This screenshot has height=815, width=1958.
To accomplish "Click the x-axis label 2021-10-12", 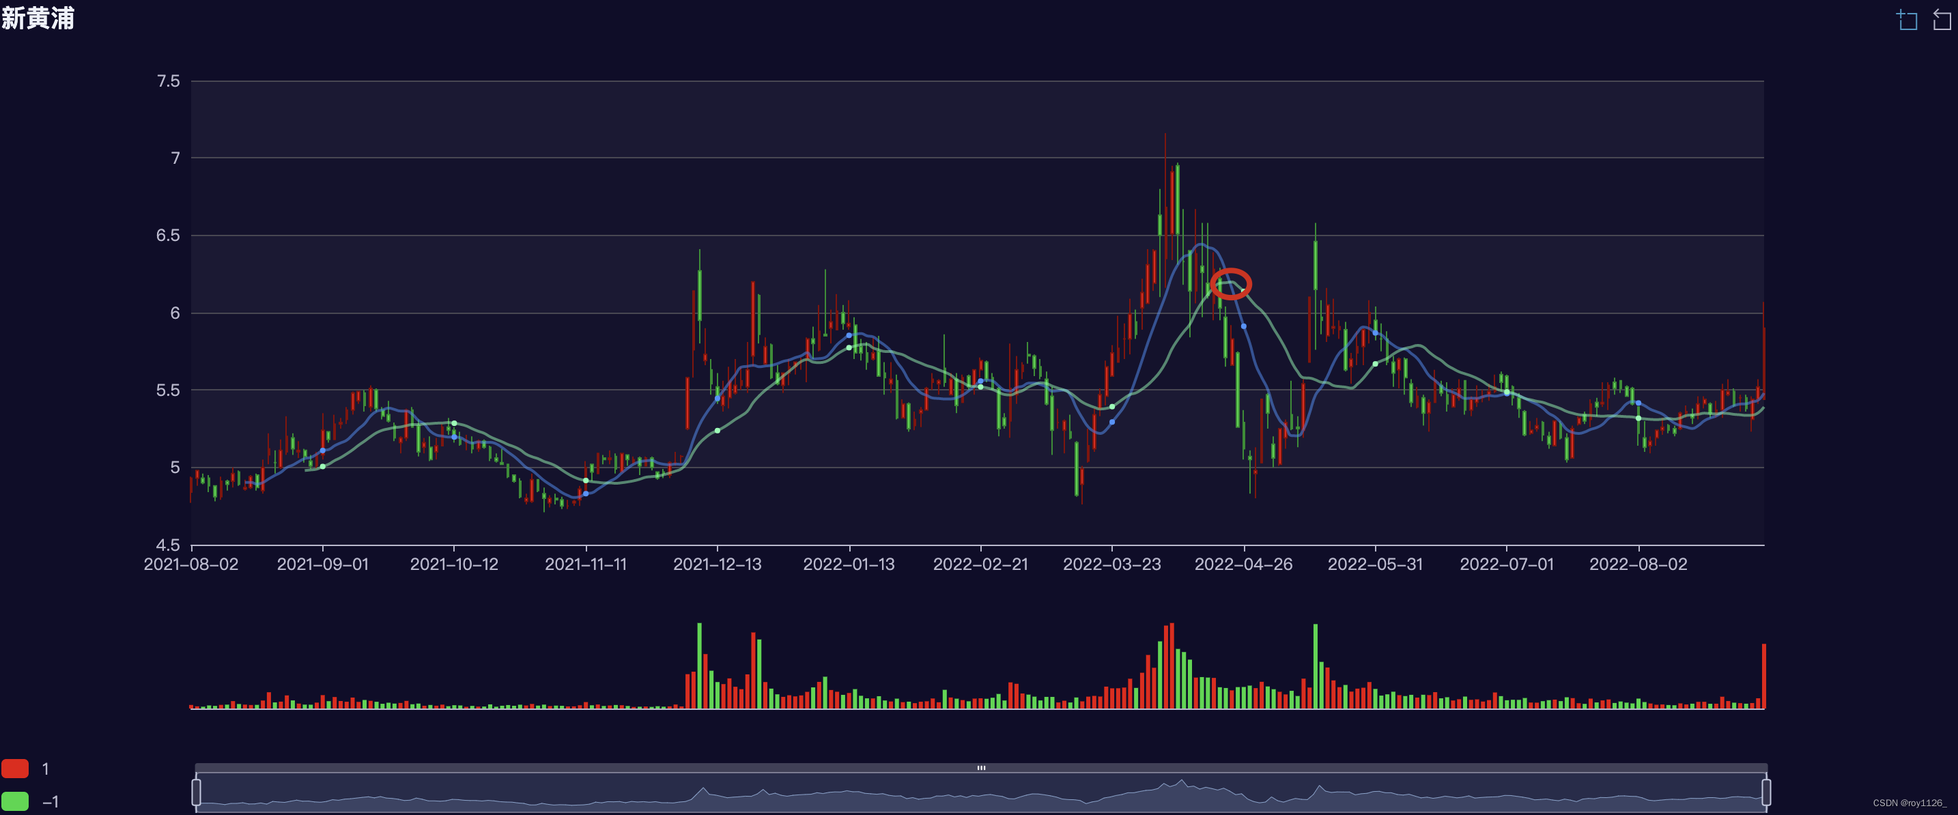I will coord(454,564).
